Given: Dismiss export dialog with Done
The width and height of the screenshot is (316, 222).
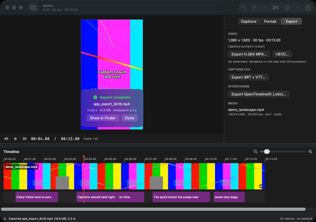Looking at the screenshot, I should pos(129,118).
